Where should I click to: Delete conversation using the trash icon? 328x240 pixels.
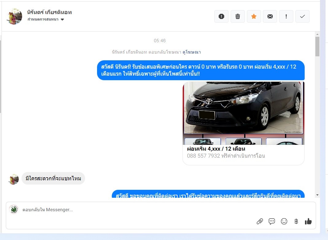click(237, 17)
